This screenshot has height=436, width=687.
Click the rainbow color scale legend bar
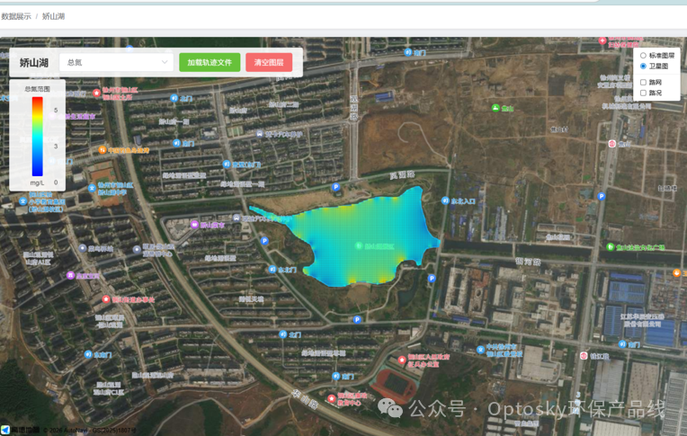[37, 136]
